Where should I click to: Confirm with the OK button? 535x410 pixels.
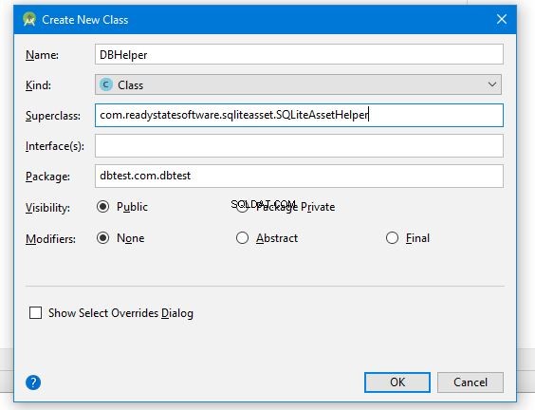tap(397, 382)
